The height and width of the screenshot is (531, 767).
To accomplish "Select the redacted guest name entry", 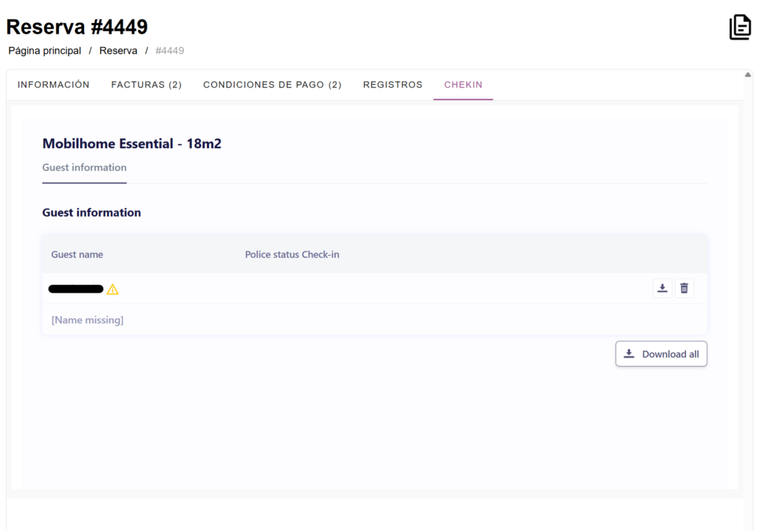I will pyautogui.click(x=76, y=289).
